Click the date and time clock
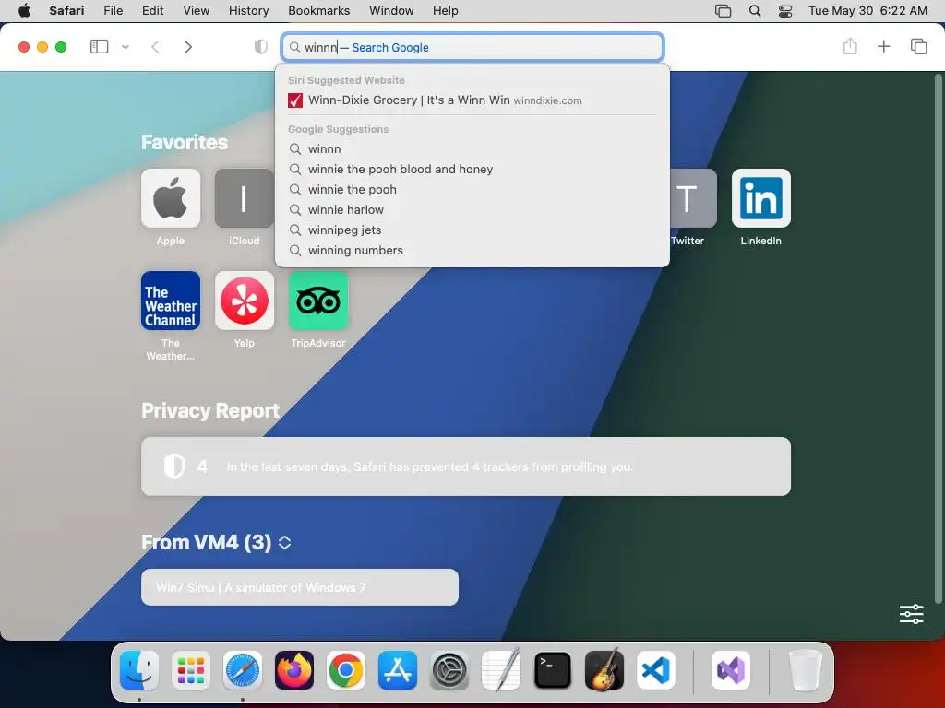Image resolution: width=945 pixels, height=708 pixels. [x=867, y=10]
